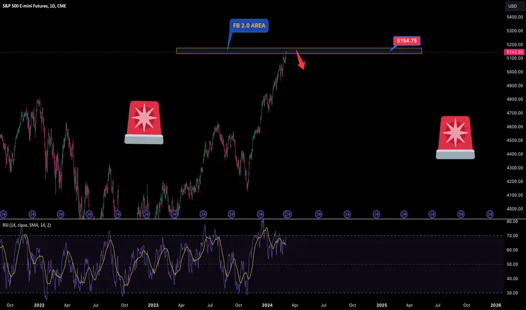Screen dimensions: 526x310
Task: Select the 5154.75 price callout
Action: point(406,41)
